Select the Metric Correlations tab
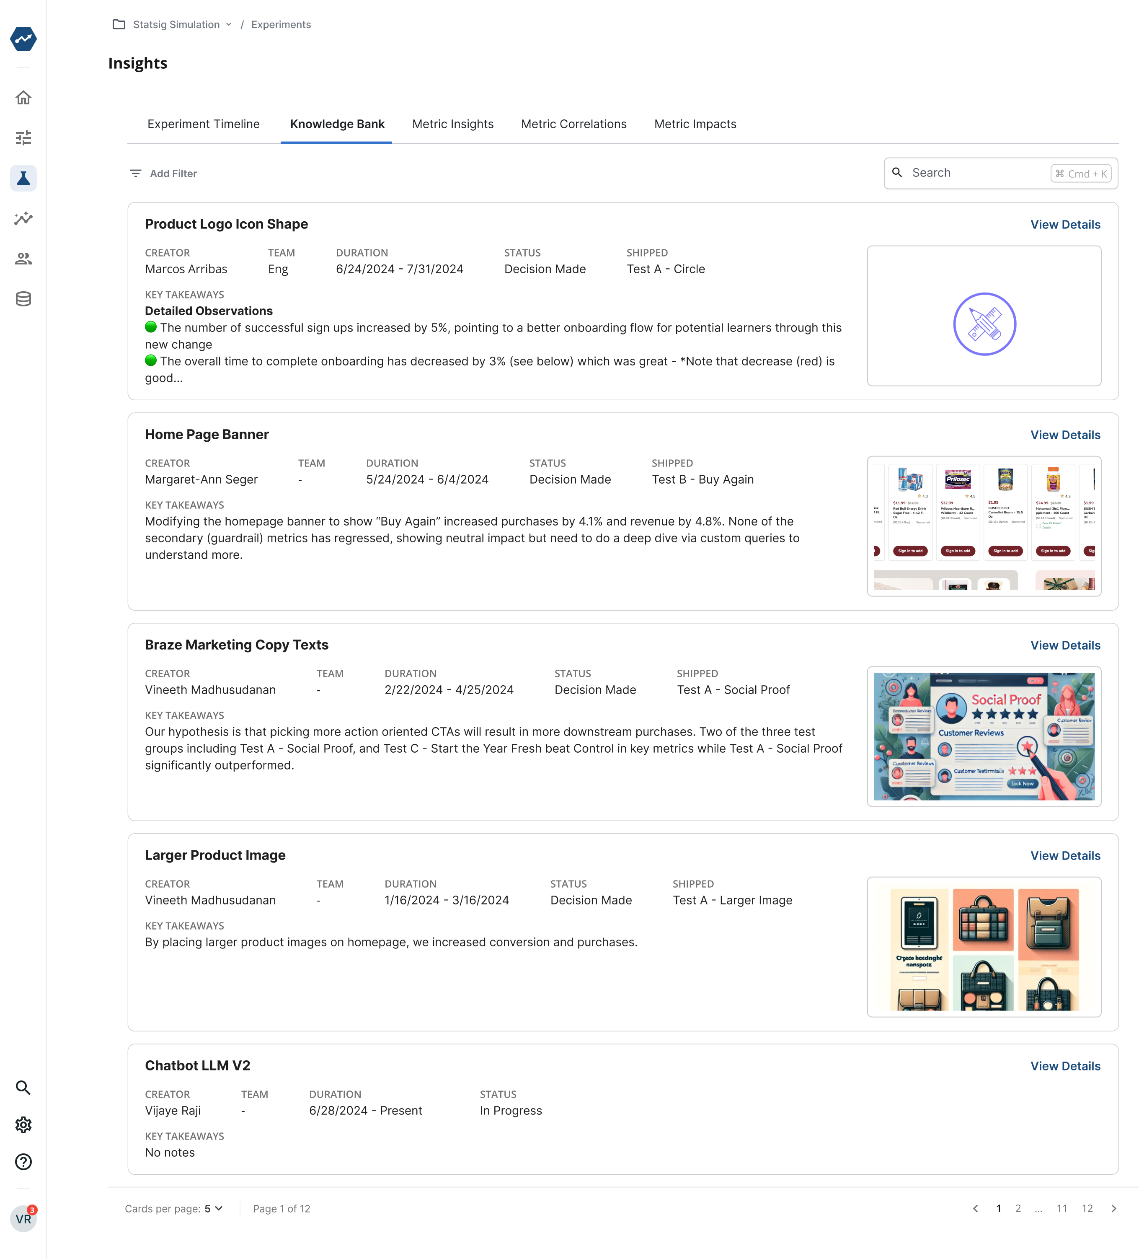Screen dimensions: 1139x1259 point(573,124)
